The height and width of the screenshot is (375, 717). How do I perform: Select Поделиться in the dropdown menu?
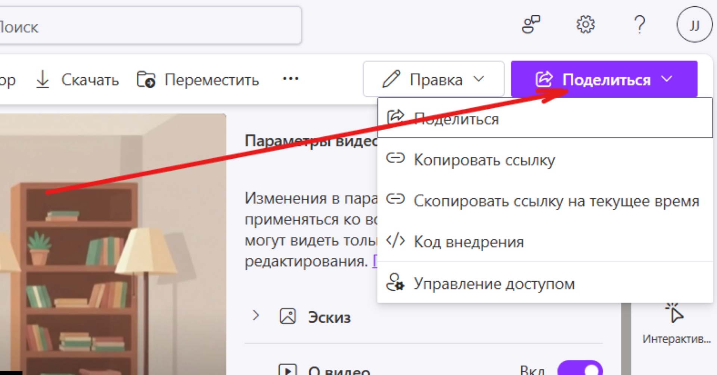[x=456, y=119]
